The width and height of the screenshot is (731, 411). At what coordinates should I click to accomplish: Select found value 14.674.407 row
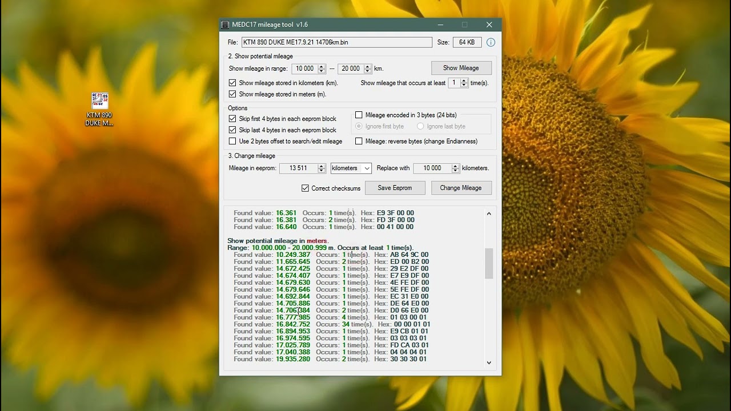[x=331, y=275]
